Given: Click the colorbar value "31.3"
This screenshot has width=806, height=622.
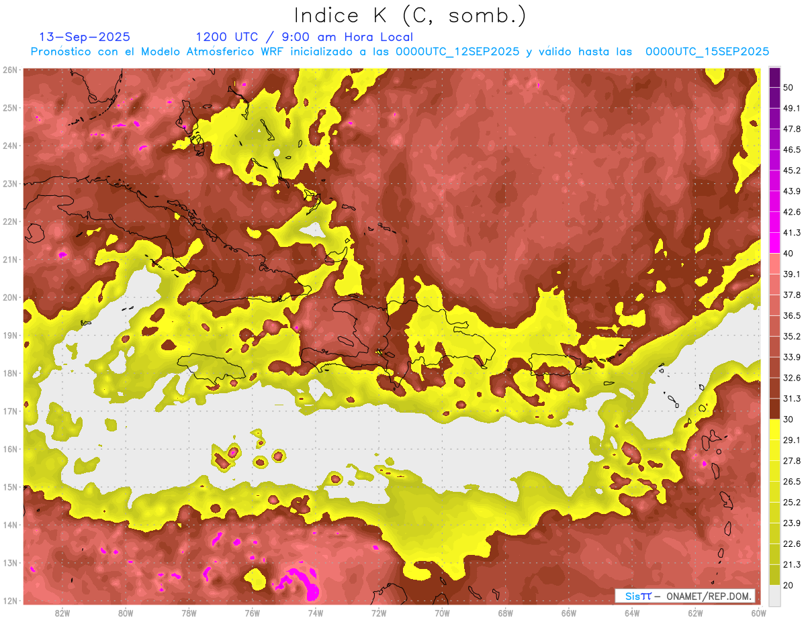Looking at the screenshot, I should tap(792, 399).
